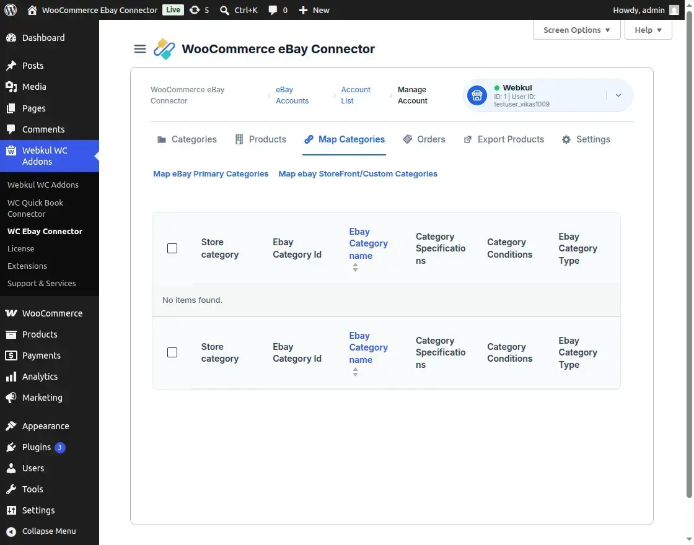This screenshot has height=545, width=694.
Task: Open comments bubble icon in admin bar
Action: 273,10
